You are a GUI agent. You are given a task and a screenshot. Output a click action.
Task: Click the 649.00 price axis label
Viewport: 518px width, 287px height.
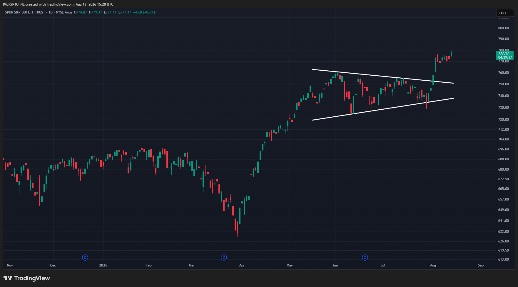click(504, 210)
